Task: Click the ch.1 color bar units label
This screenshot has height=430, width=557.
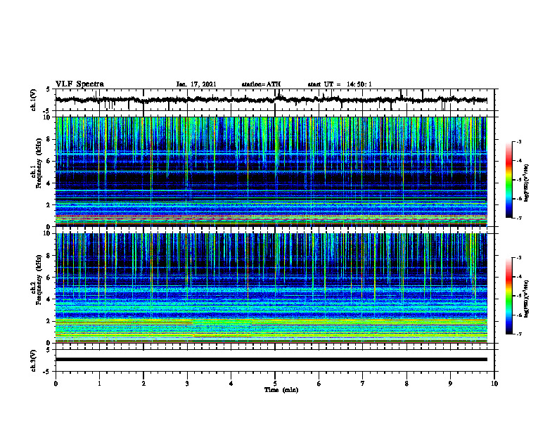Action: (527, 183)
